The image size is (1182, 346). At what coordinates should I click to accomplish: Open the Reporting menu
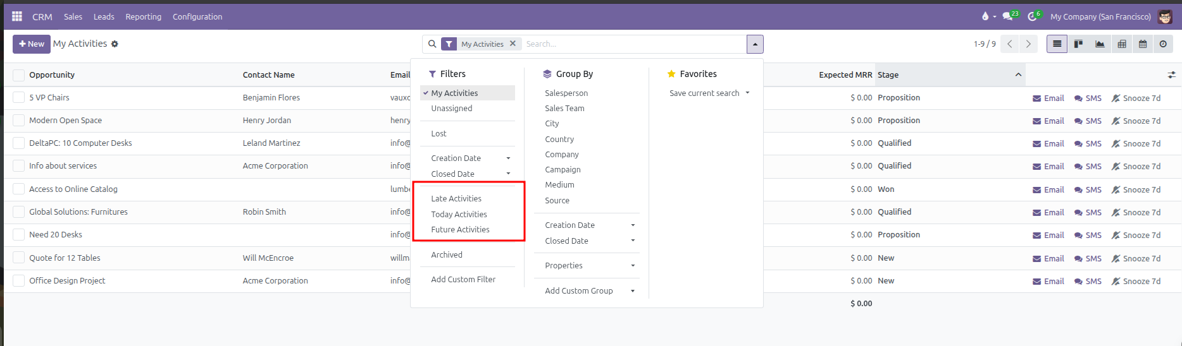pos(143,16)
